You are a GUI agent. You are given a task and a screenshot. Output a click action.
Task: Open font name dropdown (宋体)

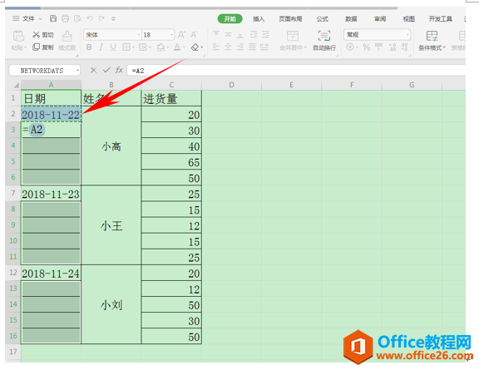(x=139, y=35)
